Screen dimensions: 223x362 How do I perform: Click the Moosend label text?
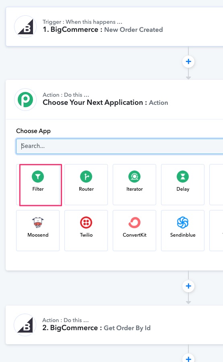coord(38,235)
